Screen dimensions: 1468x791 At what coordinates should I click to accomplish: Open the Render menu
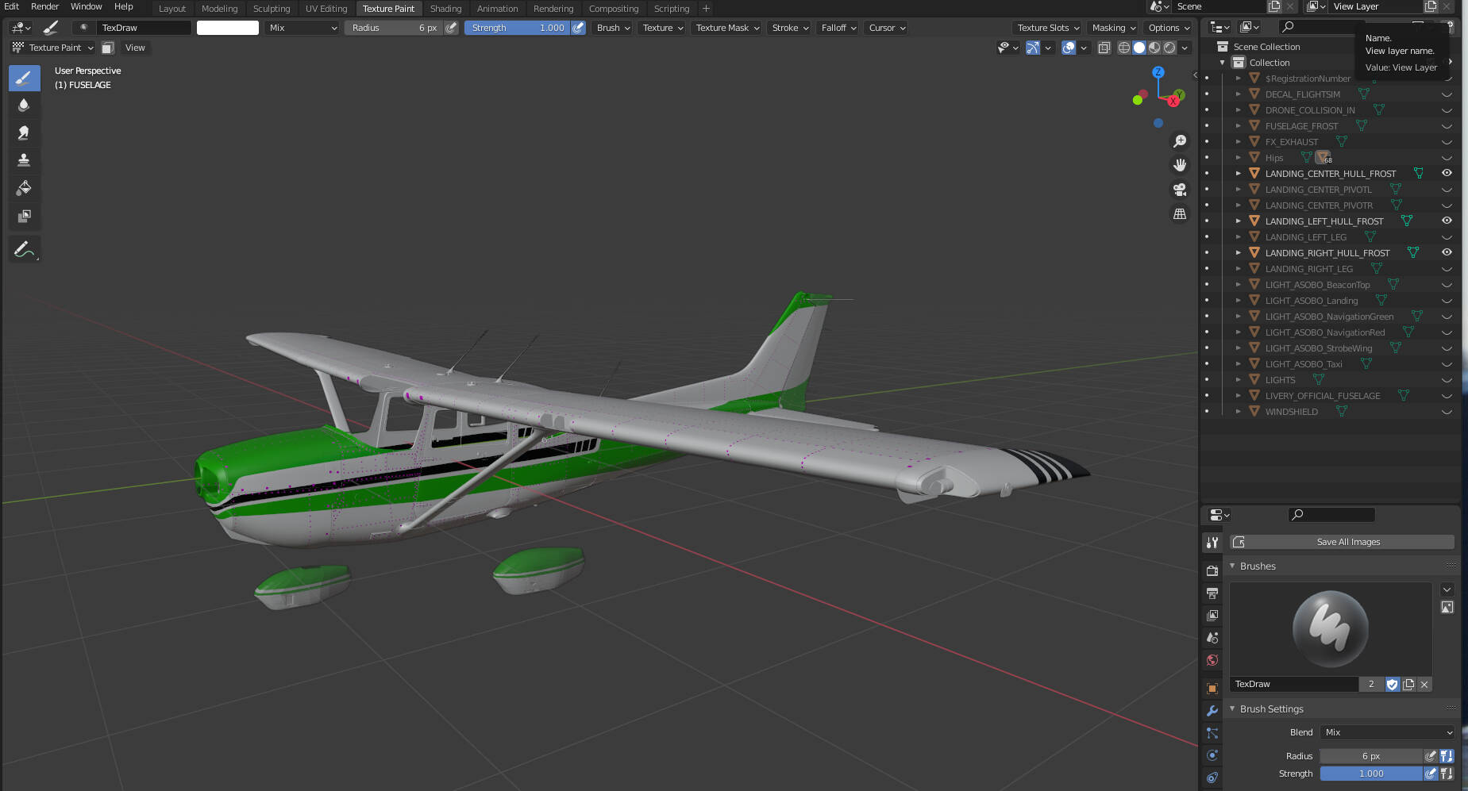coord(44,6)
